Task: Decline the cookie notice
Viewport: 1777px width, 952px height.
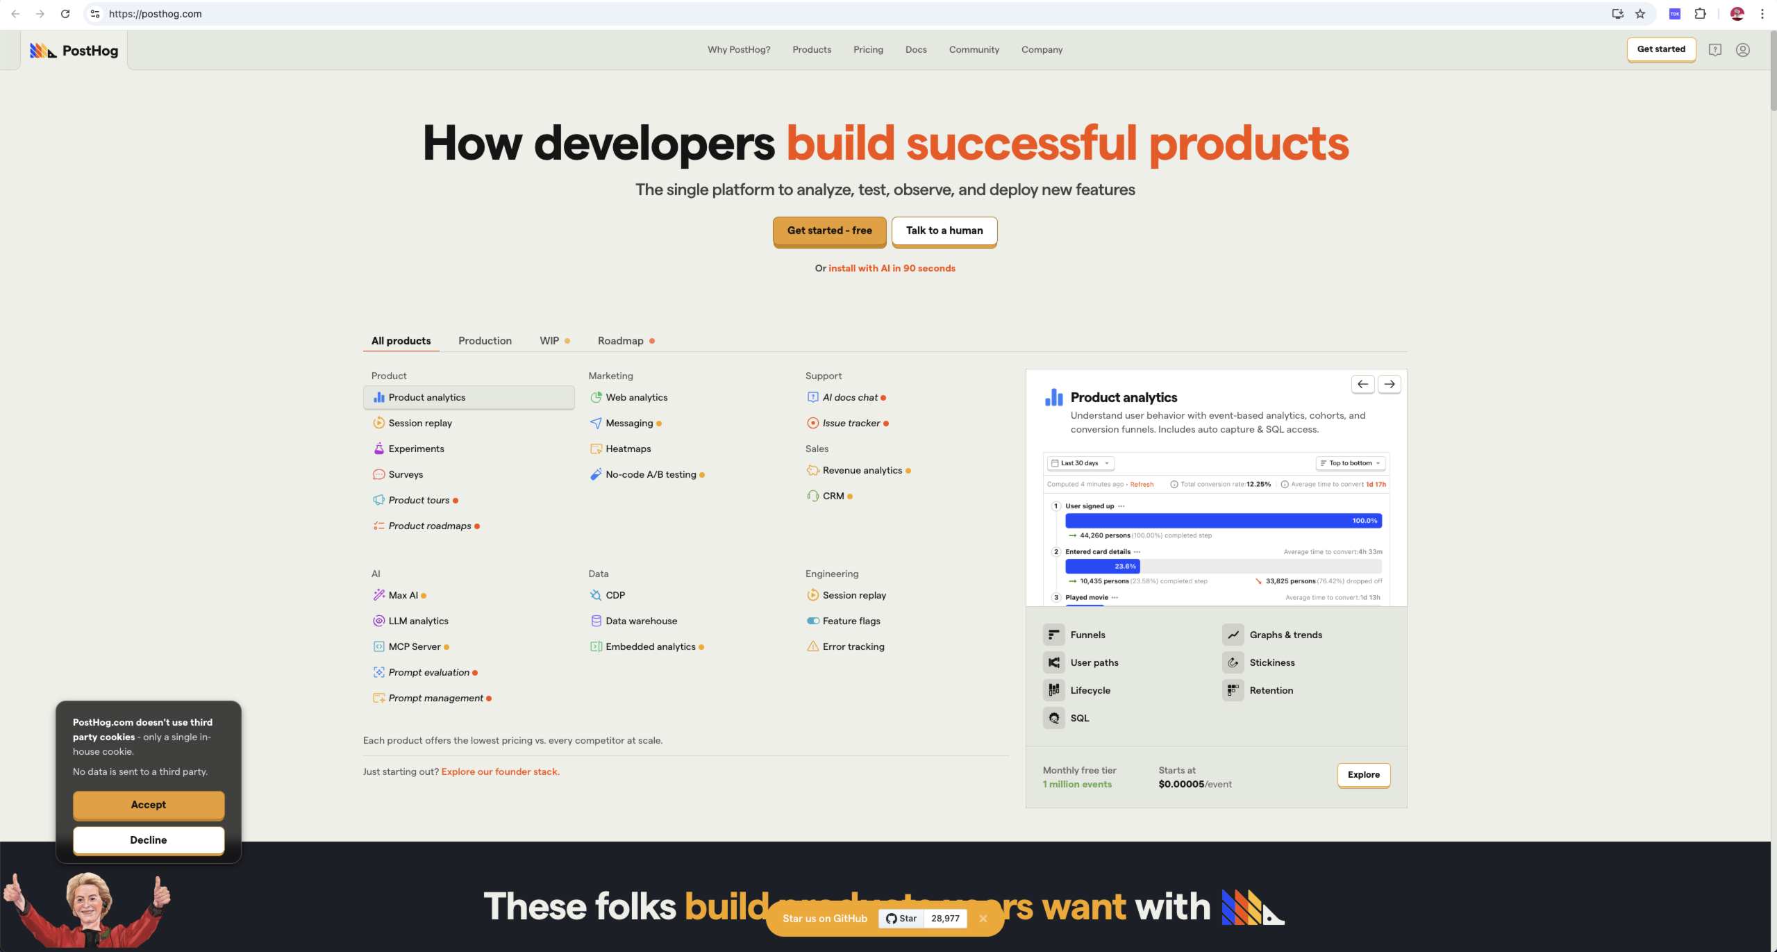Action: click(149, 840)
